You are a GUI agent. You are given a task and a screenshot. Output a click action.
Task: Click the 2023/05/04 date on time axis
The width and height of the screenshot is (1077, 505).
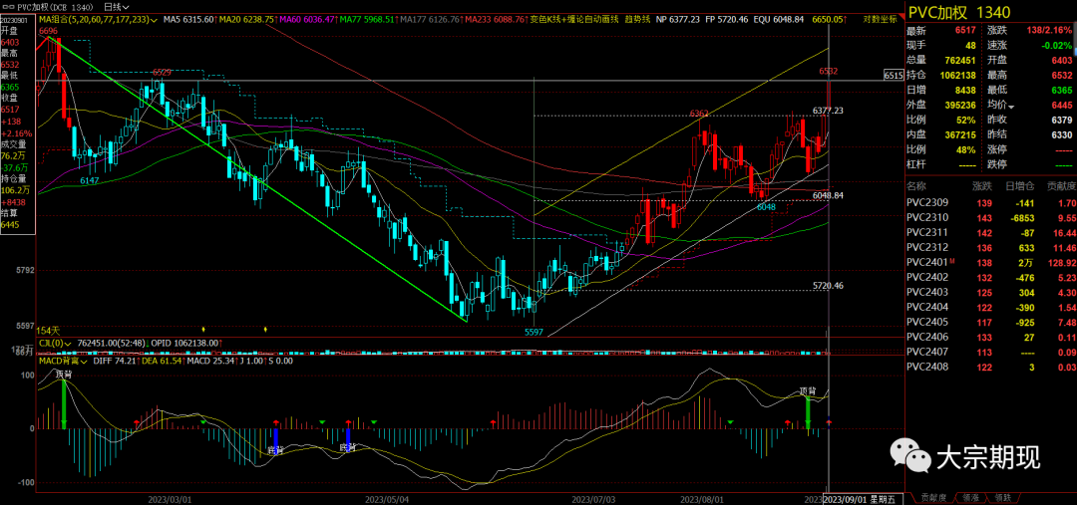tap(387, 498)
